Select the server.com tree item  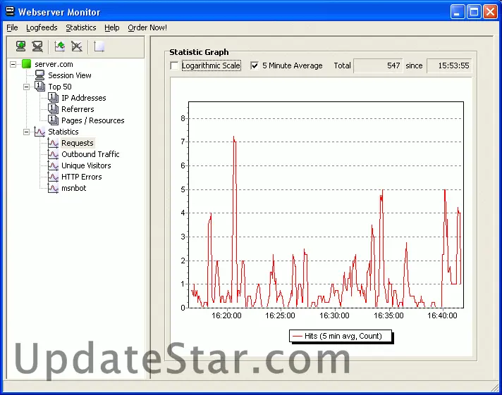coord(54,64)
